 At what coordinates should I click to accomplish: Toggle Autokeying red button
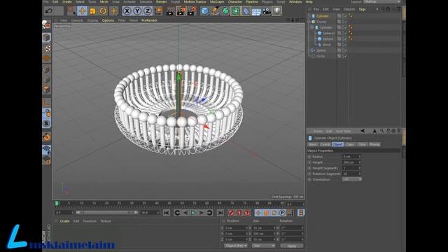(239, 213)
